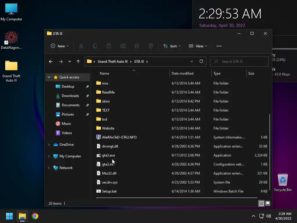The image size is (297, 223).
Task: Click the Cut scissors icon in toolbar
Action: 81,46
